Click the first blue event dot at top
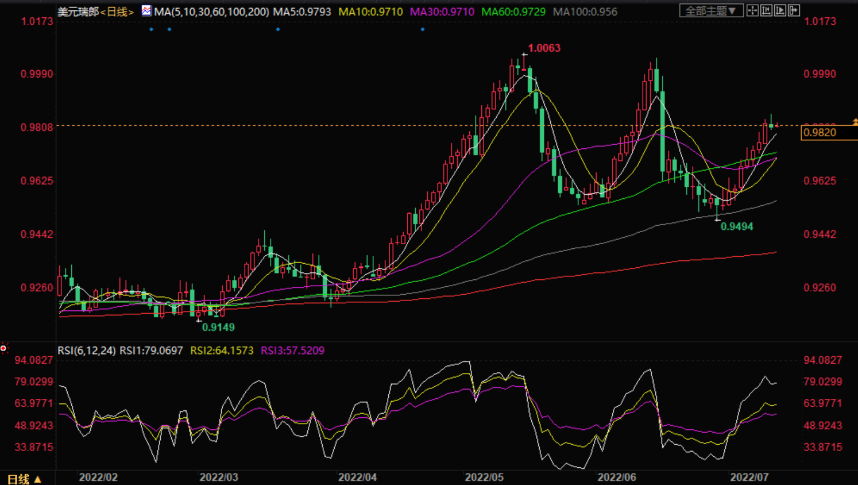 [152, 29]
